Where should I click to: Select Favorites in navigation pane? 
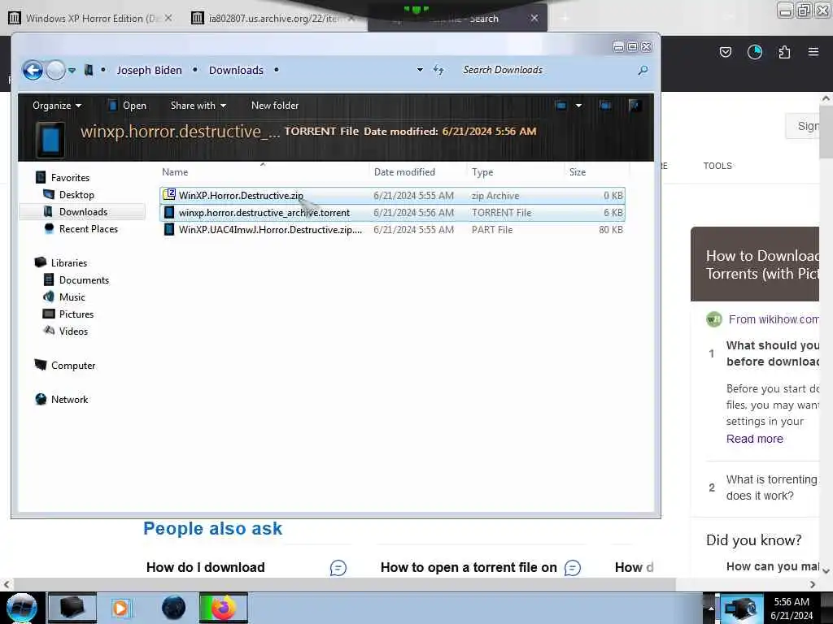click(70, 178)
